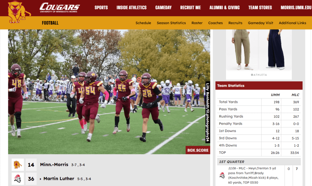Click the football game photo

[109, 92]
